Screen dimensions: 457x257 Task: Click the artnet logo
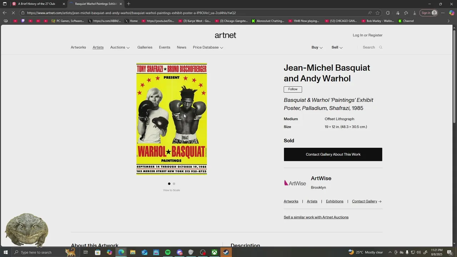(225, 35)
